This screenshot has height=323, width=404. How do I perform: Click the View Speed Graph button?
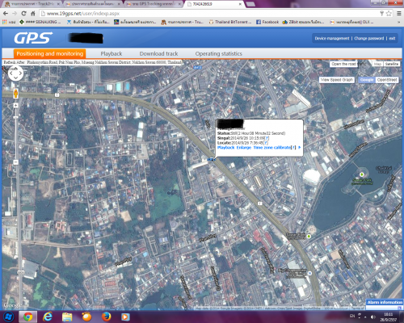[x=337, y=80]
